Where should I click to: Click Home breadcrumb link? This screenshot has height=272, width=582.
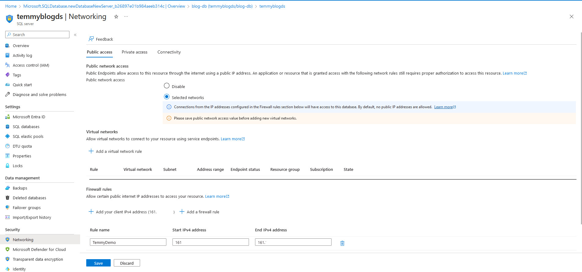pyautogui.click(x=11, y=6)
